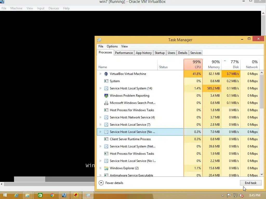The height and width of the screenshot is (199, 266).
Task: Click the Client Server Runtime Process icon
Action: pyautogui.click(x=106, y=139)
